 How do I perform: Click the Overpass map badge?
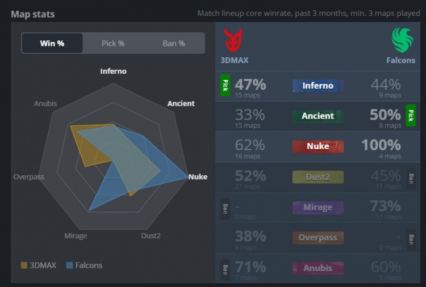click(318, 238)
